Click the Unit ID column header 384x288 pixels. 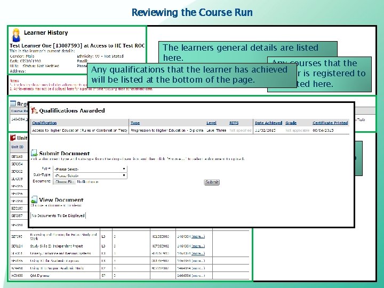click(x=18, y=147)
